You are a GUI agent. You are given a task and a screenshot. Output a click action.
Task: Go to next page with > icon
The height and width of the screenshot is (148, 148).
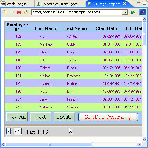point(9,131)
